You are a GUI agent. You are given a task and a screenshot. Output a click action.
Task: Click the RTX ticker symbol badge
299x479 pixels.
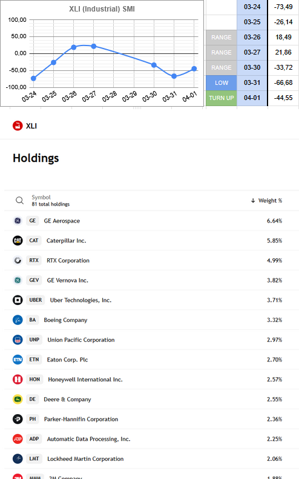pyautogui.click(x=34, y=260)
